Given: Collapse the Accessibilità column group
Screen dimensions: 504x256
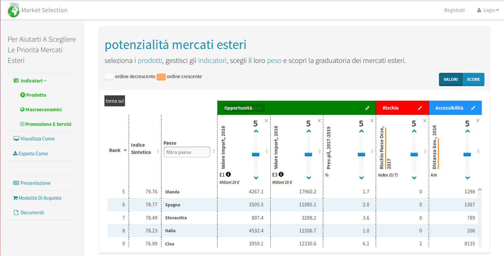Looking at the screenshot, I should tap(473, 108).
